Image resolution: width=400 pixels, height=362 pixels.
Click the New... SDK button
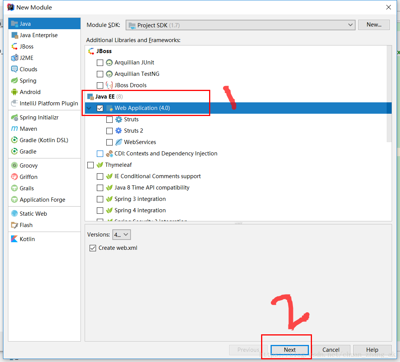[374, 25]
